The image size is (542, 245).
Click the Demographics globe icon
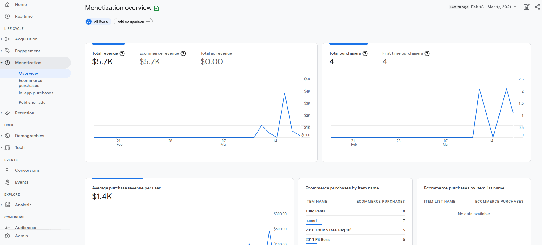coord(7,136)
